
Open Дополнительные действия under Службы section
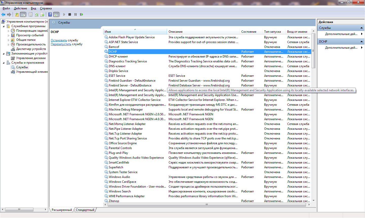click(341, 34)
